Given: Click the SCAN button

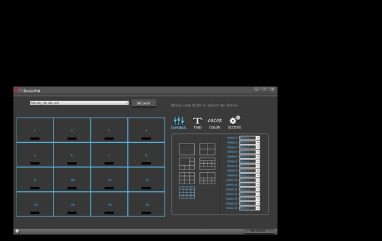Looking at the screenshot, I should [143, 103].
